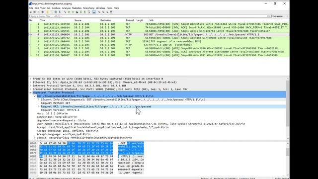This screenshot has height=179, width=318.
Task: Zoom in main window text
Action: 99,12
